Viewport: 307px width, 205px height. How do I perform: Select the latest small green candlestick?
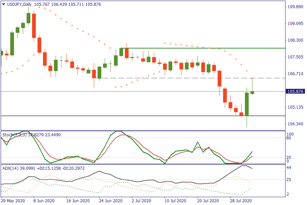[252, 92]
